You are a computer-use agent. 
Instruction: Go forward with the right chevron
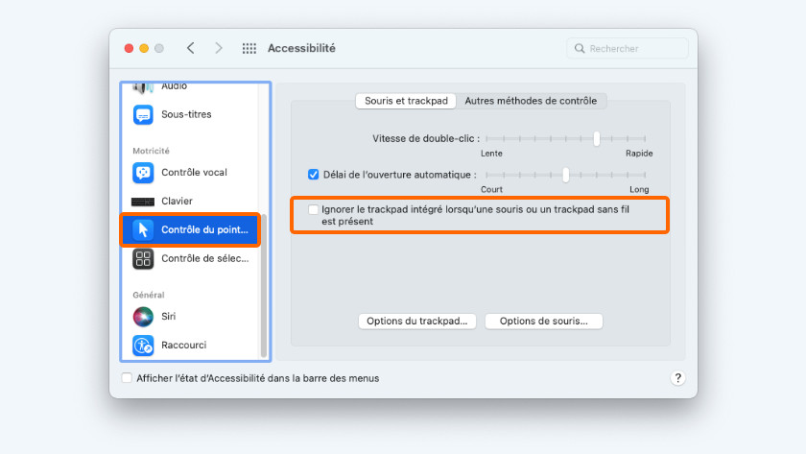click(219, 48)
